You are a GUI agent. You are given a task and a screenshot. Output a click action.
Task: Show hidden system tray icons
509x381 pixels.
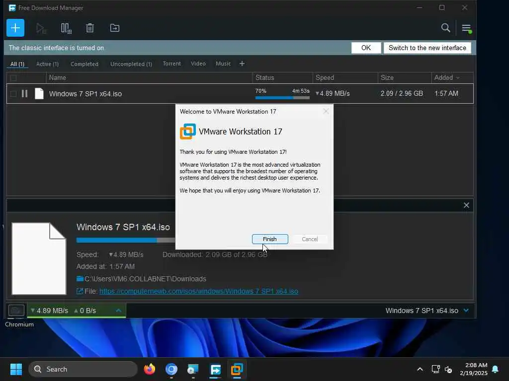pos(420,369)
